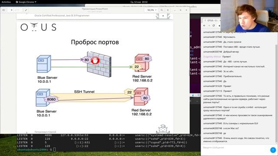Viewport: 278px width, 156px height.
Task: Click the 'Blue Server 10.0.0.1' top label
Action: pyautogui.click(x=47, y=79)
